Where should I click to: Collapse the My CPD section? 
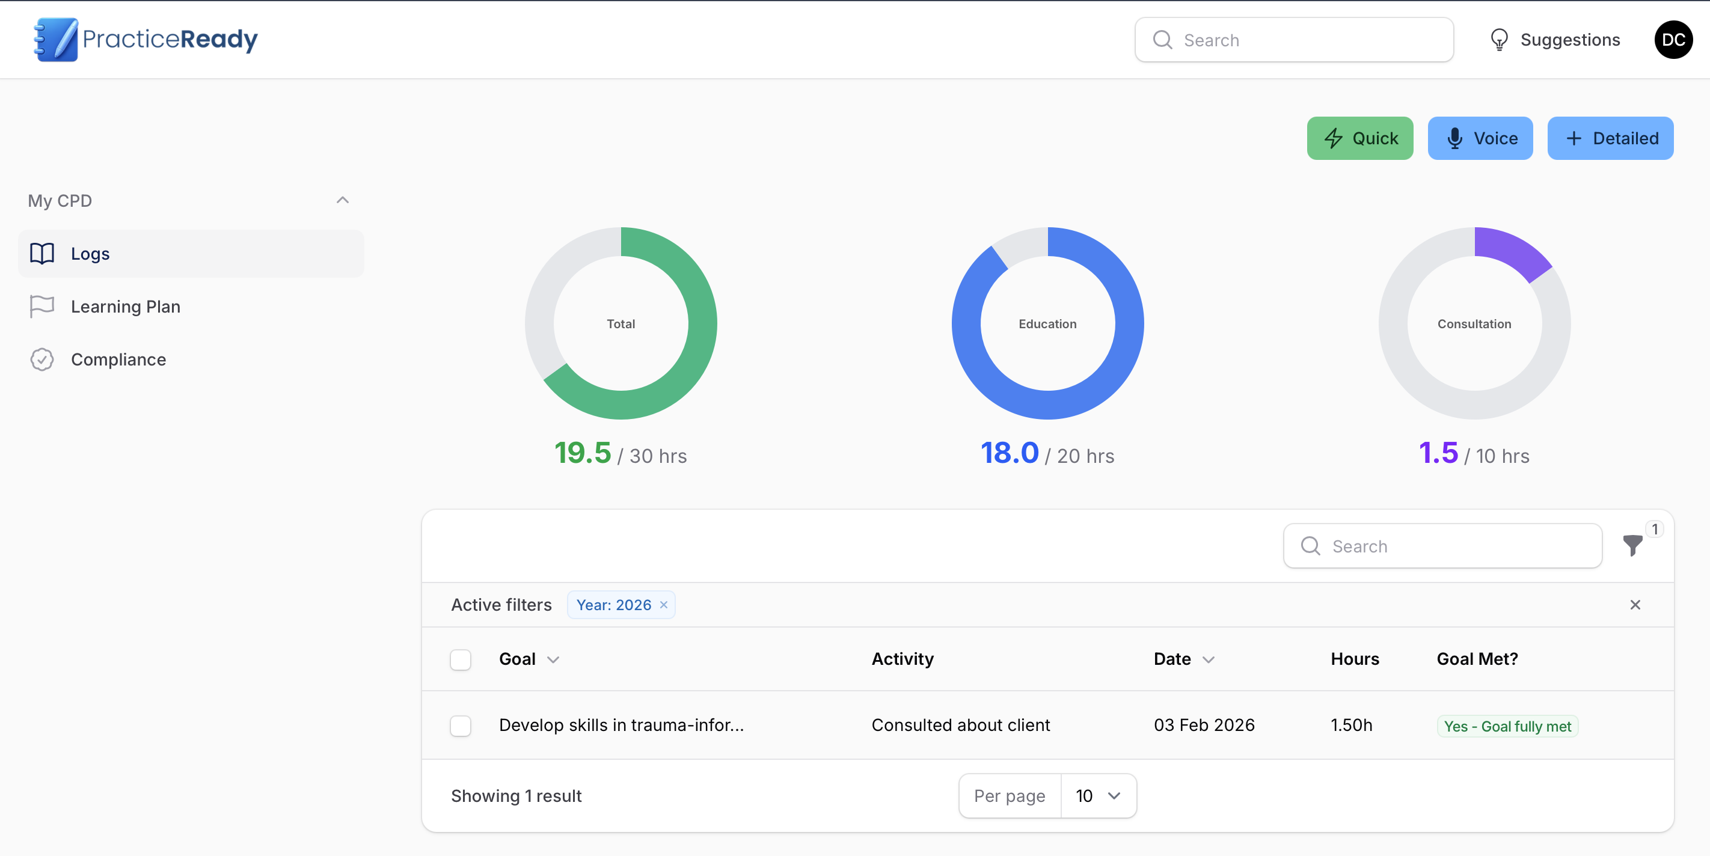[x=343, y=200]
